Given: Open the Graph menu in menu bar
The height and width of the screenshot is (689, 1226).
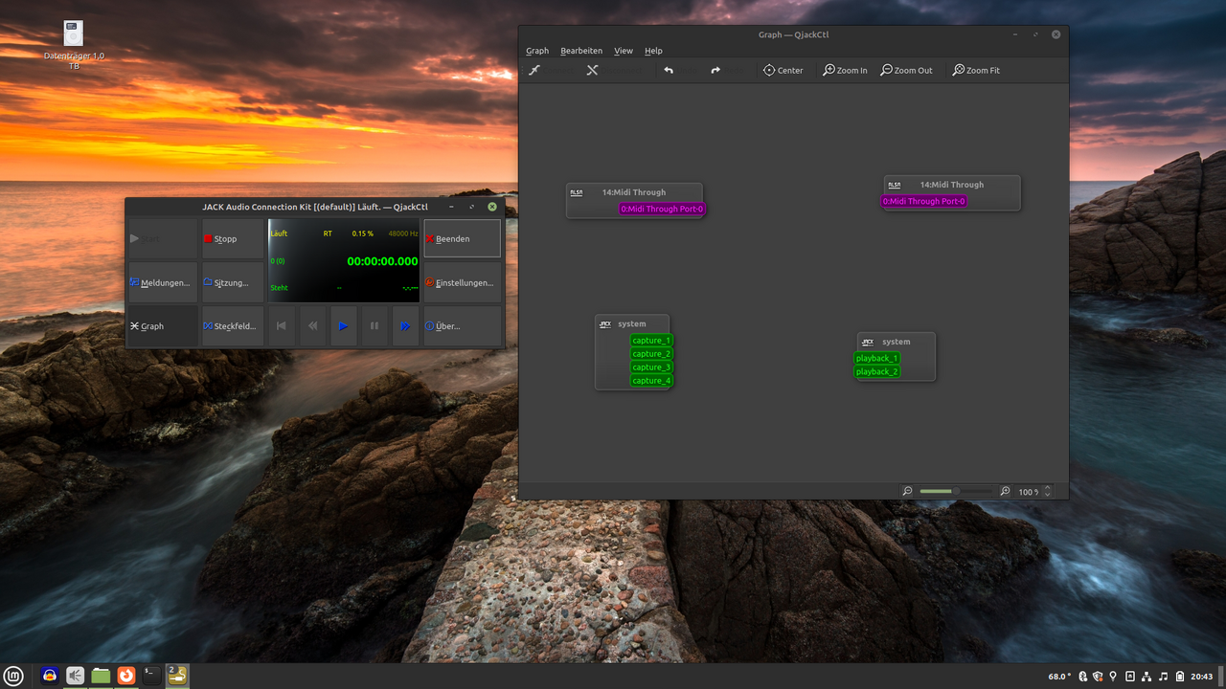Looking at the screenshot, I should 537,51.
